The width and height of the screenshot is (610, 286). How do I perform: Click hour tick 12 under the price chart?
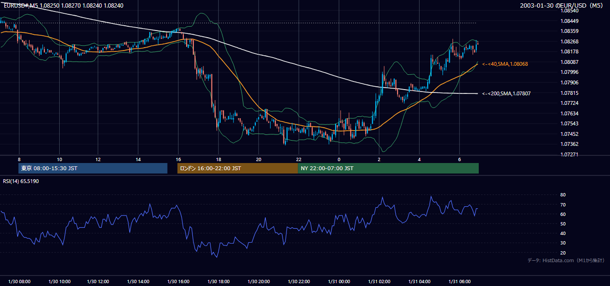pos(98,159)
